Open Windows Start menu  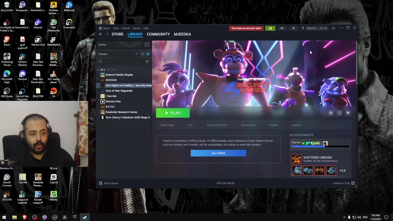(4, 217)
